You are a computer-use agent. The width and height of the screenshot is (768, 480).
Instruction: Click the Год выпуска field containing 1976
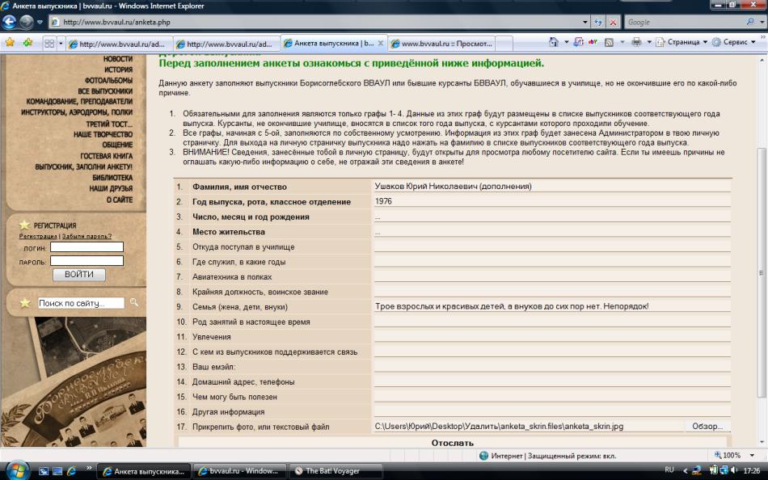[x=552, y=201]
